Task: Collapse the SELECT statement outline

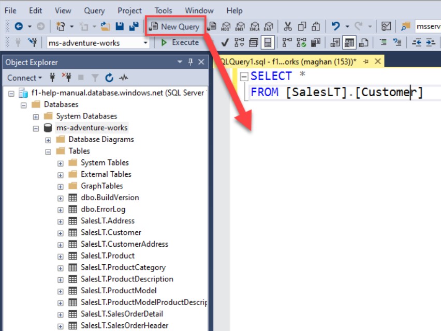Action: (x=244, y=77)
